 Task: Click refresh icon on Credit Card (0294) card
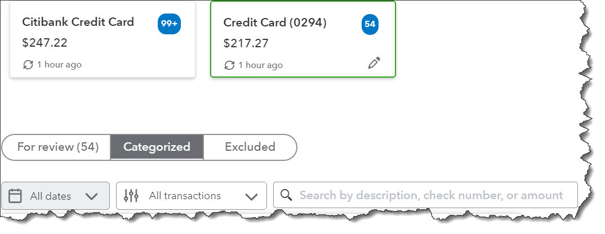(x=229, y=65)
